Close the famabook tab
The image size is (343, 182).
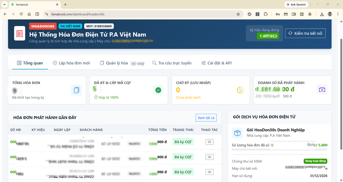tap(57, 4)
